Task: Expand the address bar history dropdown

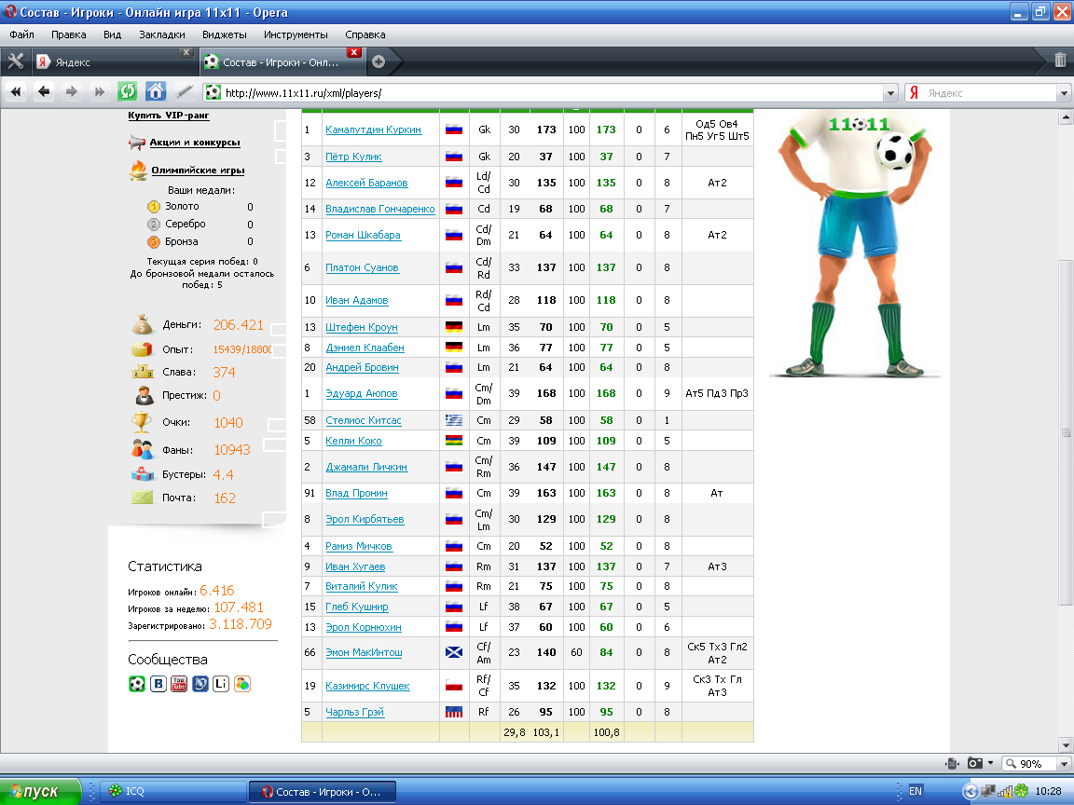Action: click(890, 93)
